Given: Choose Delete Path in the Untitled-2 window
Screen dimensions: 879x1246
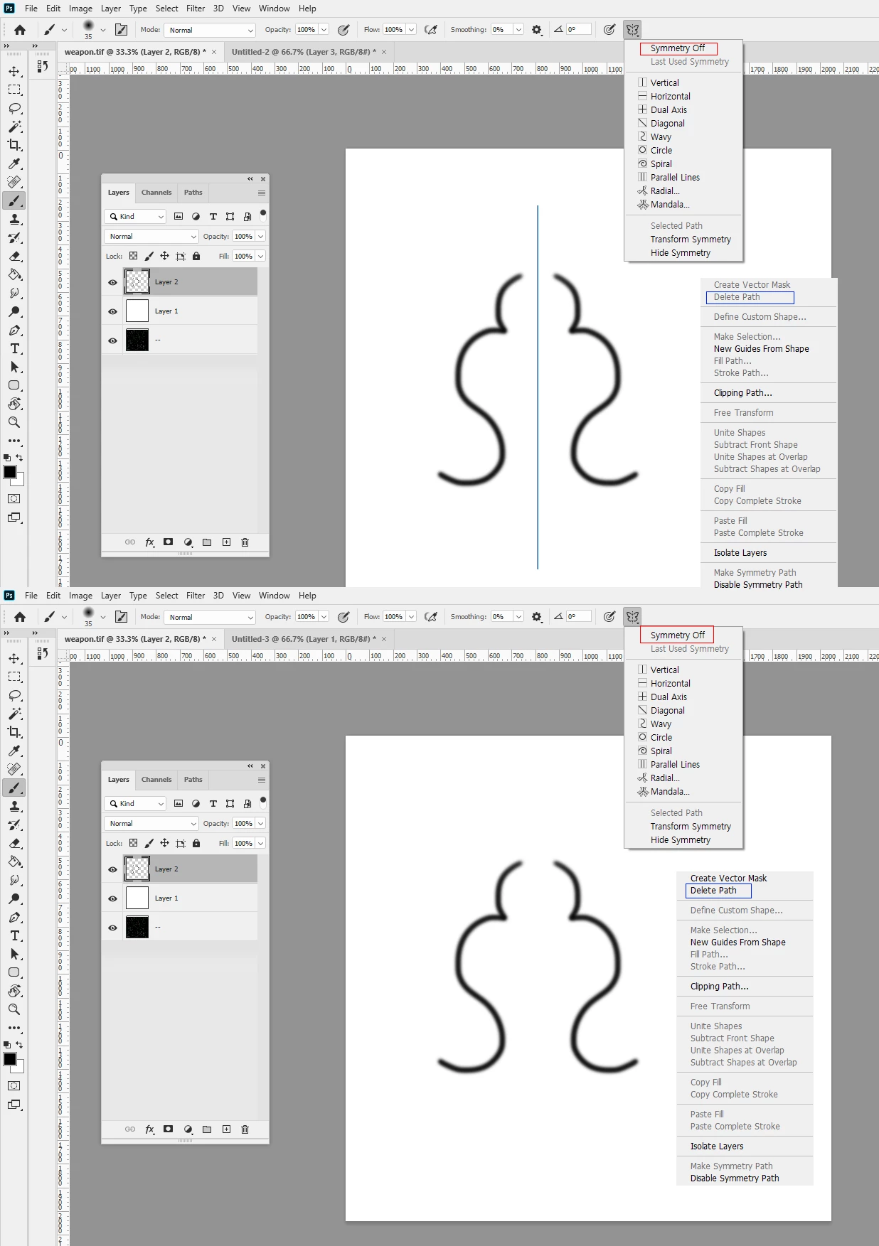Looking at the screenshot, I should click(x=737, y=297).
